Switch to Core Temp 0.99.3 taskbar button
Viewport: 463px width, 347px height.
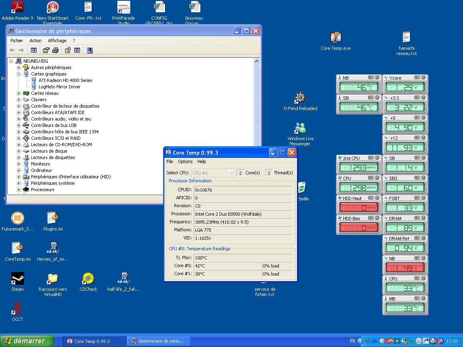tap(94, 341)
